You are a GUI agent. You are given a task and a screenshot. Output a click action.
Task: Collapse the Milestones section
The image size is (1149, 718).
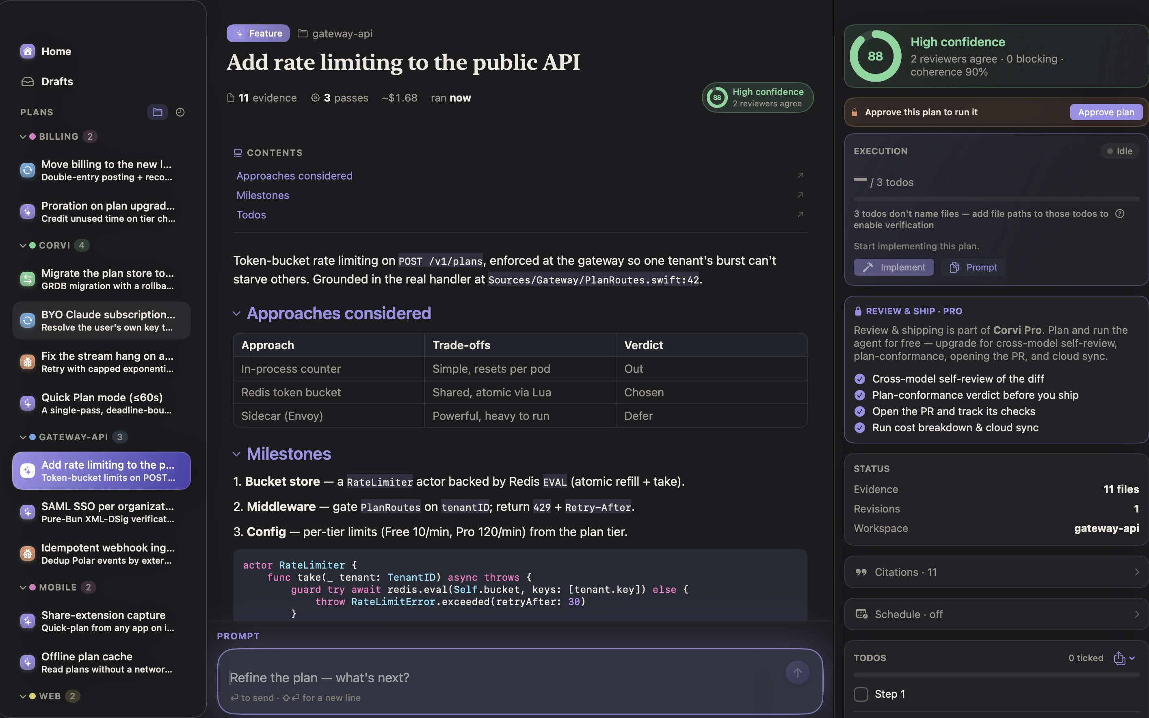point(236,454)
